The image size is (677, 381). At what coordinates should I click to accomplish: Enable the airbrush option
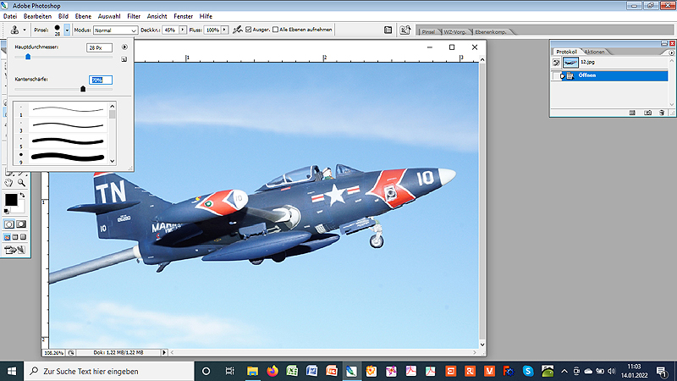click(x=238, y=30)
